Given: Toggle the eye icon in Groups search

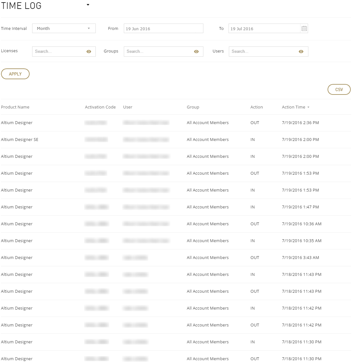Looking at the screenshot, I should click(196, 52).
